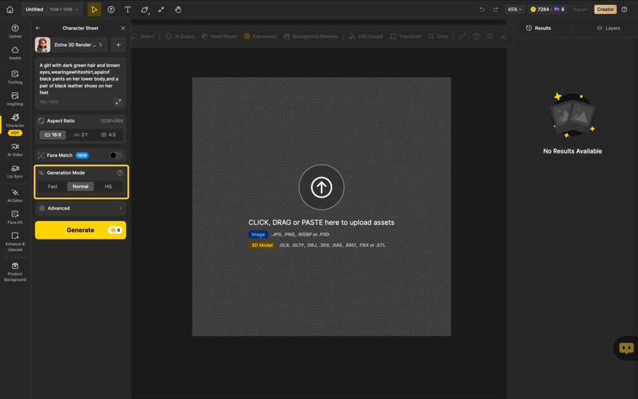
Task: Click the yellow Generate button
Action: click(80, 230)
